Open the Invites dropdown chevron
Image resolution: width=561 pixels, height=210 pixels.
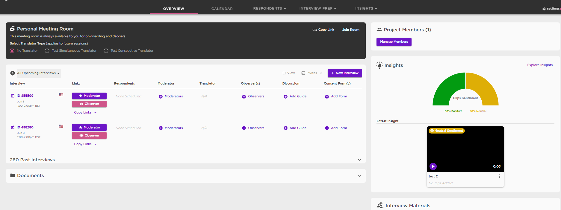coord(321,73)
